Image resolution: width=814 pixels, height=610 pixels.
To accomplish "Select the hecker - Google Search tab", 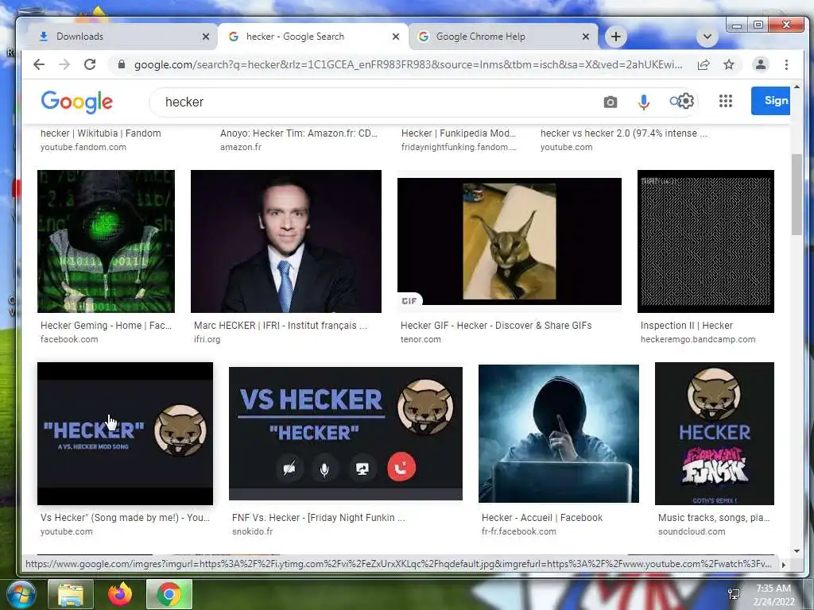I will (313, 37).
